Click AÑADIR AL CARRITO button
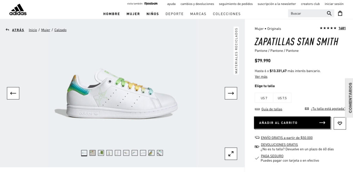 [x=292, y=123]
